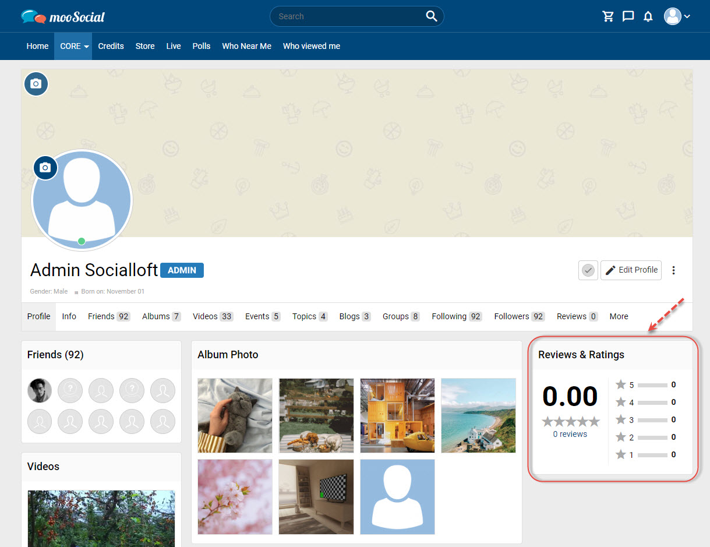This screenshot has height=547, width=710.
Task: Open the Store page
Action: tap(145, 46)
